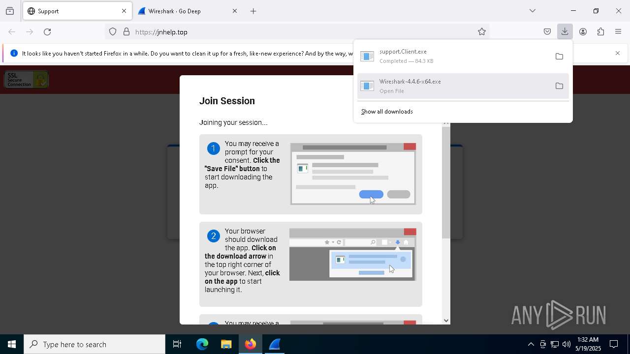The image size is (630, 354).
Task: Close the Support tab
Action: coord(124,11)
